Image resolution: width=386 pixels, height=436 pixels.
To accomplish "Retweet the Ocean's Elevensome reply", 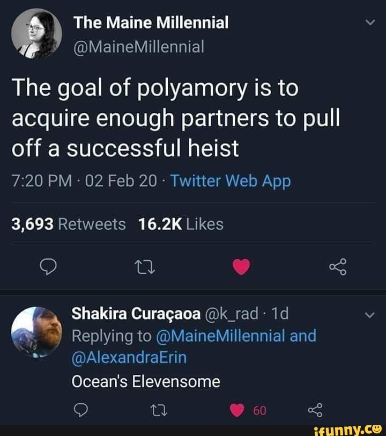I will tap(159, 410).
